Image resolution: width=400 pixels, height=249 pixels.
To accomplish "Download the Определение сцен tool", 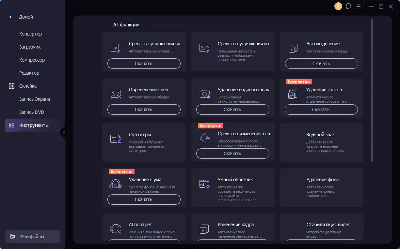I will point(144,110).
